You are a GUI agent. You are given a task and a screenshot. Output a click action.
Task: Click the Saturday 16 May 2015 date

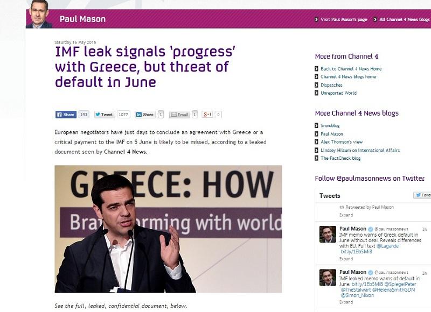tap(75, 42)
